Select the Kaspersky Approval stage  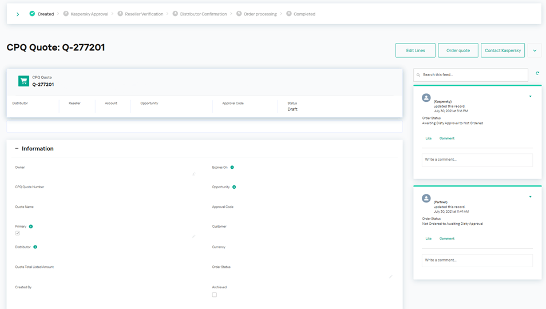click(x=86, y=14)
